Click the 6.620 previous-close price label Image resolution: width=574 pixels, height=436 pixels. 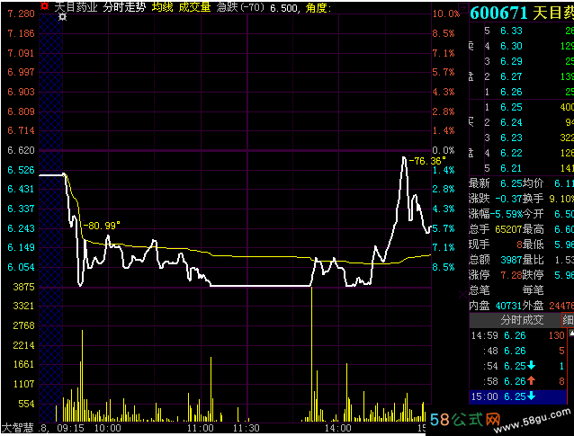pos(22,150)
